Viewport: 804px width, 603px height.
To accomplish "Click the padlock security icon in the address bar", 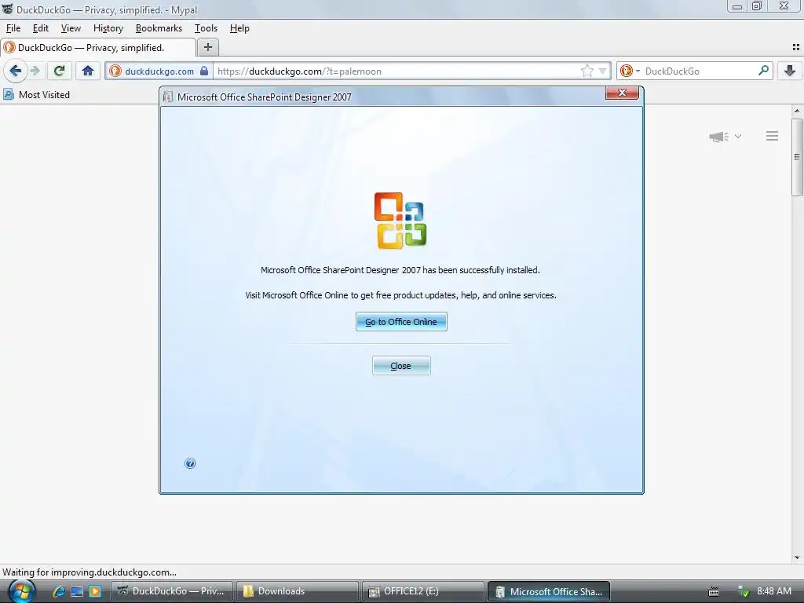I will [204, 71].
